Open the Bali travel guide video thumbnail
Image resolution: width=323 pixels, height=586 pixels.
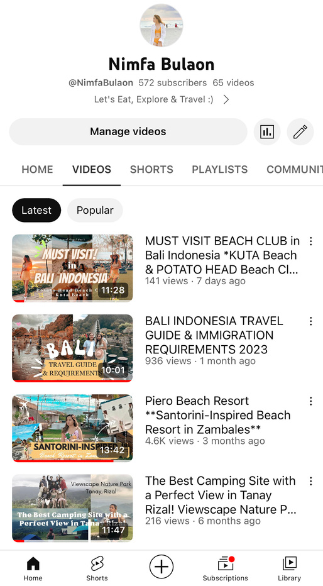click(72, 348)
